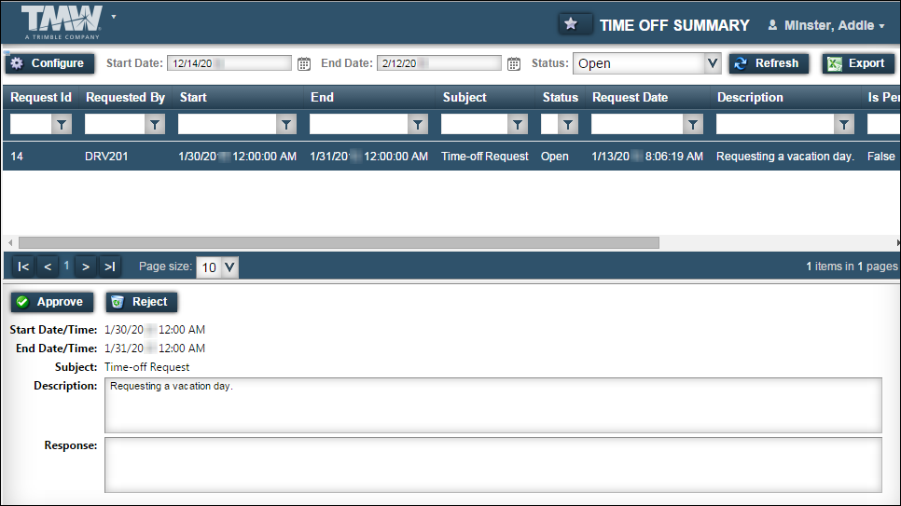This screenshot has width=901, height=506.
Task: Sort by the Description column header
Action: (x=750, y=97)
